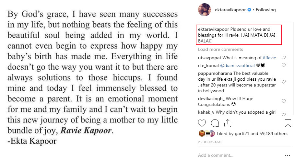
Task: Like devikasingh_'s comment
Action: click(284, 101)
